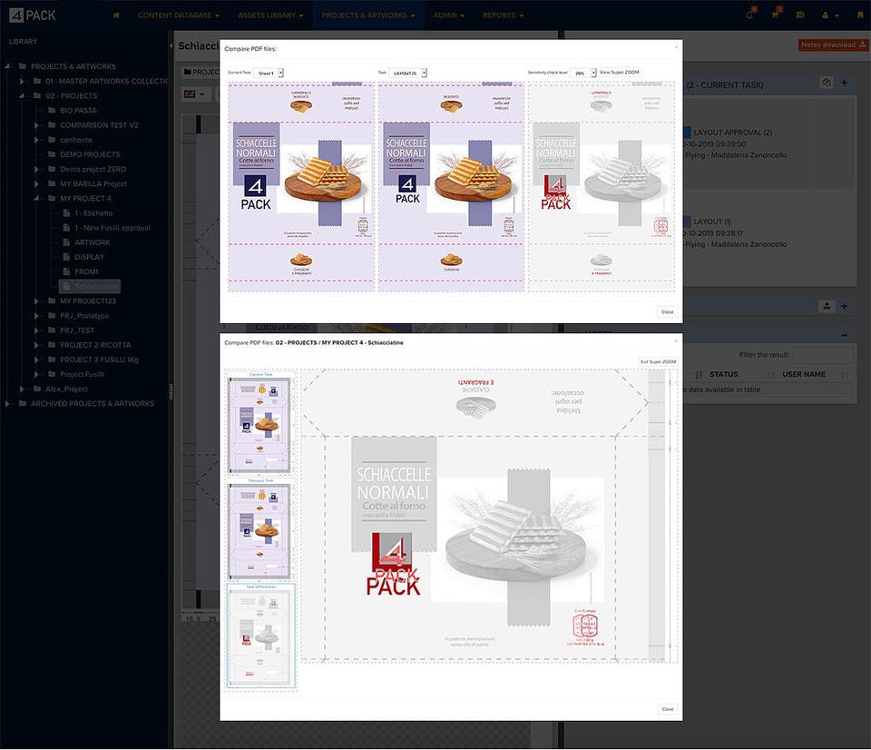Collapse the right panel with the minus icon
The image size is (871, 750).
pyautogui.click(x=845, y=335)
